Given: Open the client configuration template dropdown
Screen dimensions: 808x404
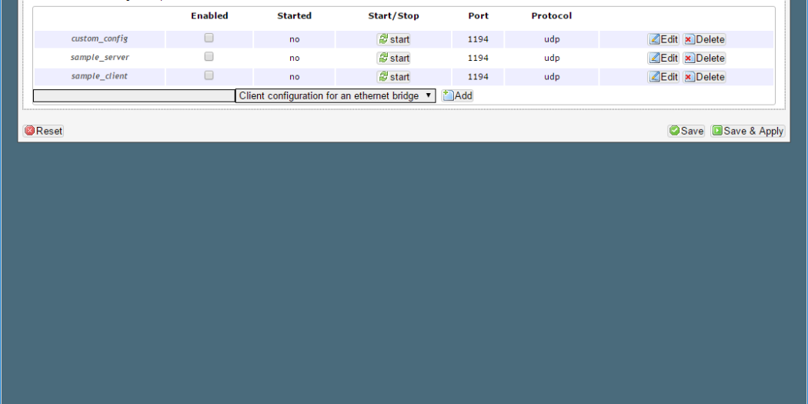Looking at the screenshot, I should point(335,95).
